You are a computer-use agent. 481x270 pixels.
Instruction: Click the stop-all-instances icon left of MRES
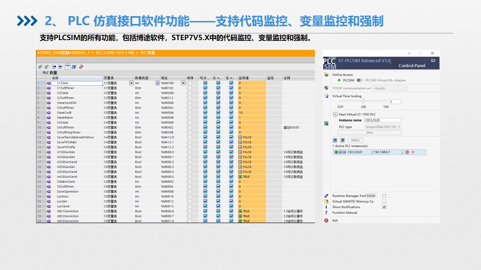tap(343, 140)
